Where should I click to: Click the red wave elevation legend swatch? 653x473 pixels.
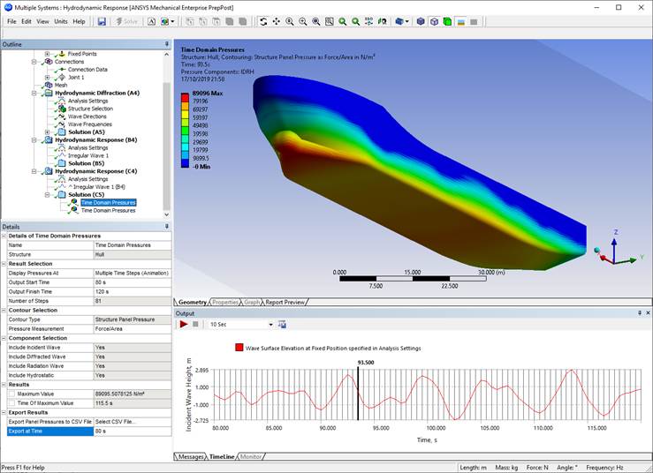tap(239, 348)
